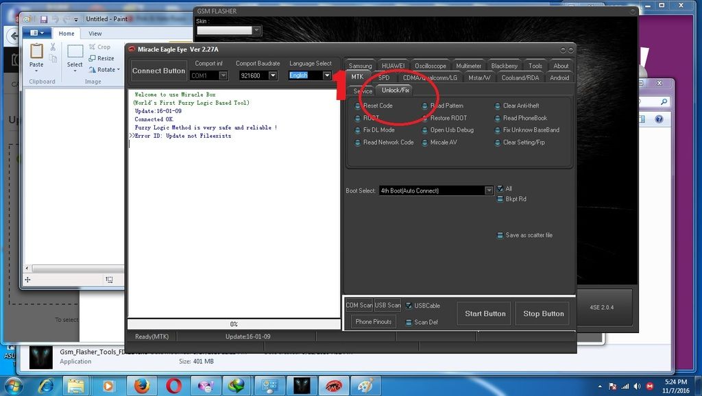This screenshot has height=396, width=702.
Task: Open the Skin dropdown in GSM Flasher
Action: (x=256, y=30)
